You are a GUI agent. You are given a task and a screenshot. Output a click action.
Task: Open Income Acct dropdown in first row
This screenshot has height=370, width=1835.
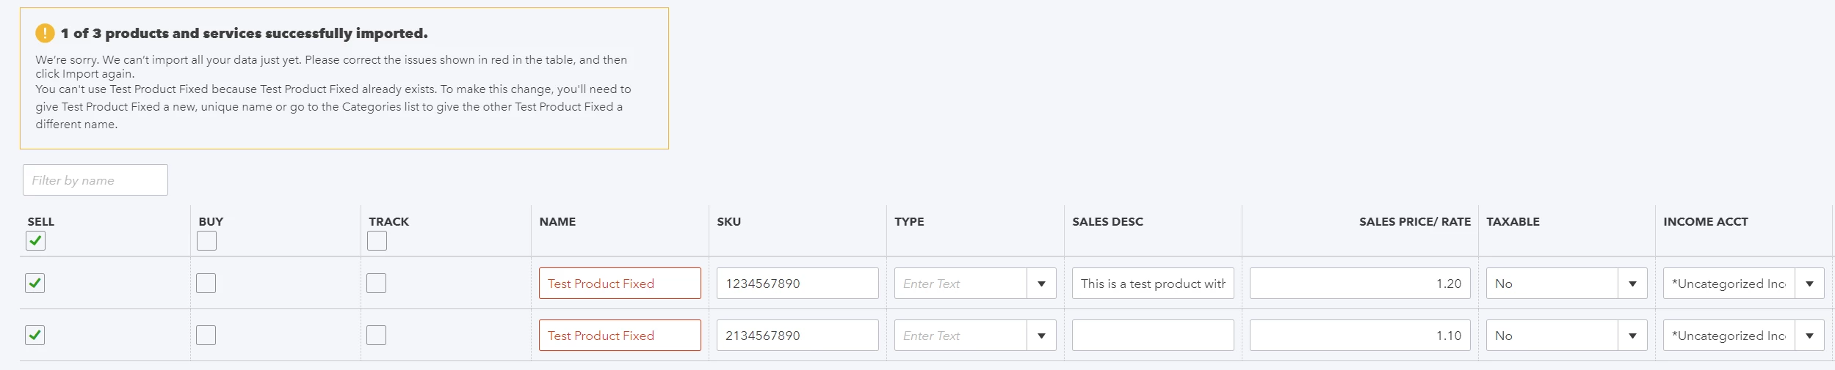pos(1809,284)
